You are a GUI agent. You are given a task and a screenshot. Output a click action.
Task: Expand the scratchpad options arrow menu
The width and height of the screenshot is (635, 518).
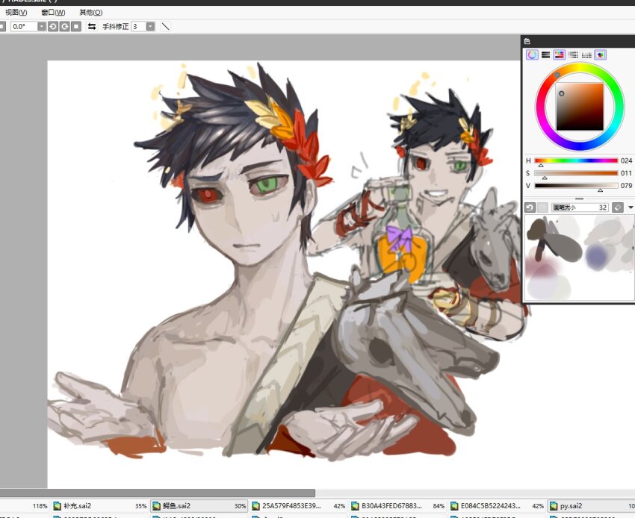pyautogui.click(x=630, y=207)
